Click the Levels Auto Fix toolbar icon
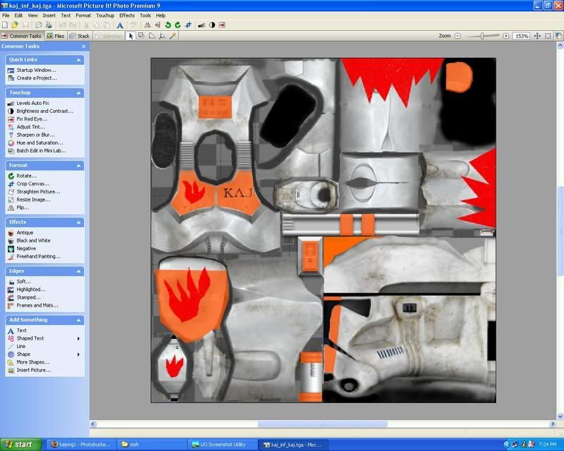The width and height of the screenshot is (564, 451). pyautogui.click(x=202, y=25)
